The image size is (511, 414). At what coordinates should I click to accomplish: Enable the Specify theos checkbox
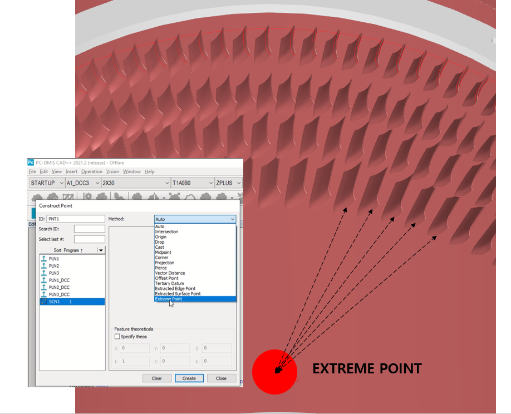click(117, 337)
